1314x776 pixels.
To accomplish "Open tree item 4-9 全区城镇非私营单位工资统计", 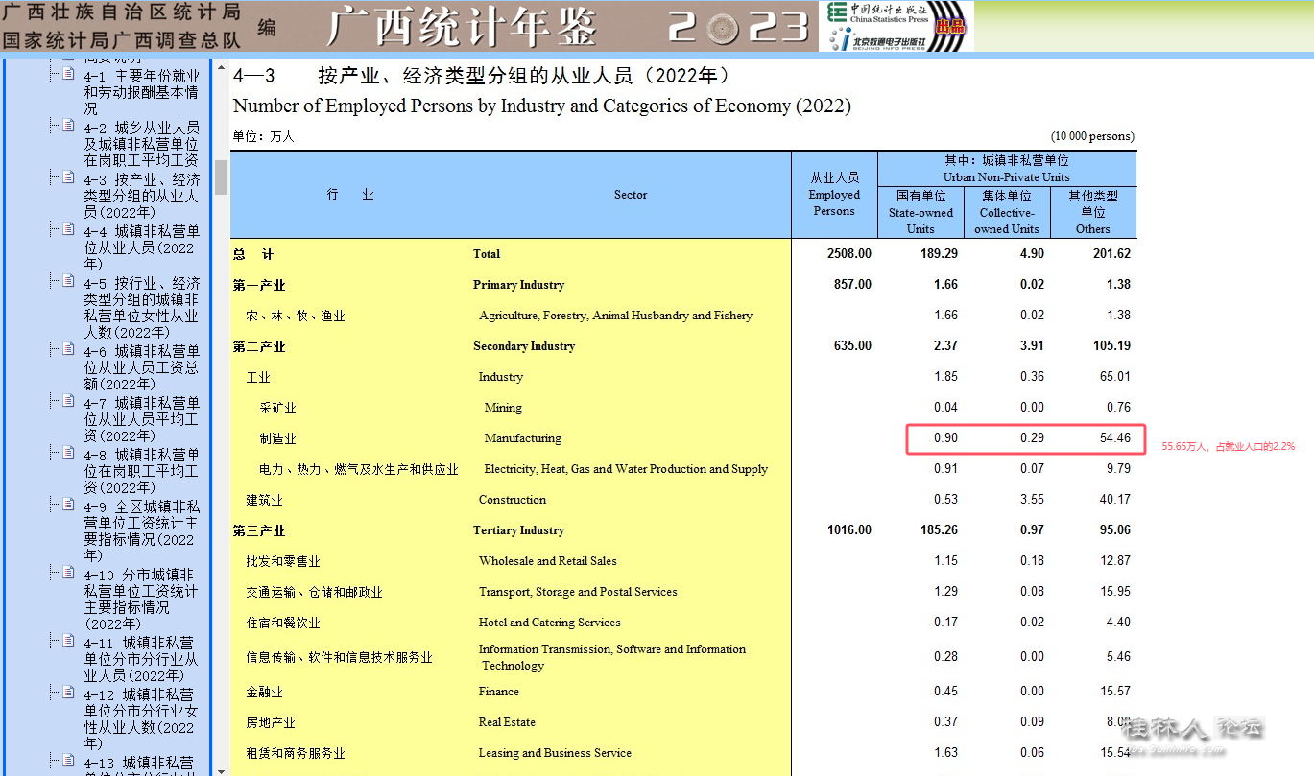I will click(141, 531).
